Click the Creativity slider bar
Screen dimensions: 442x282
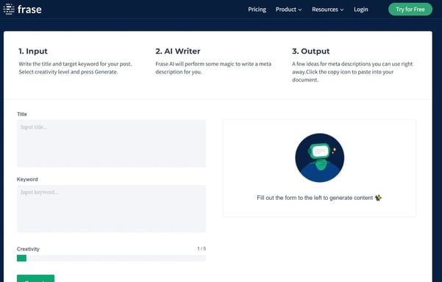(x=111, y=258)
